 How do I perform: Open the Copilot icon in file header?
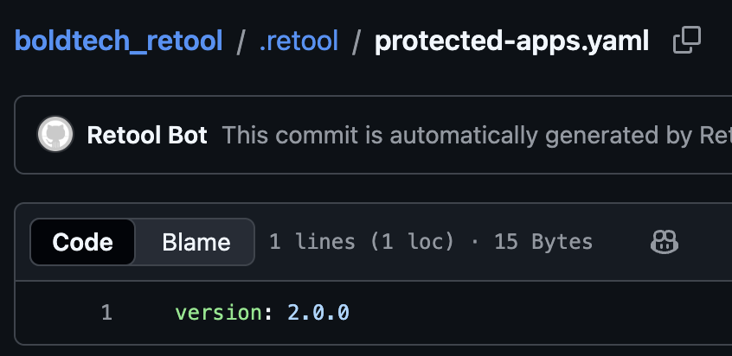[x=665, y=242]
